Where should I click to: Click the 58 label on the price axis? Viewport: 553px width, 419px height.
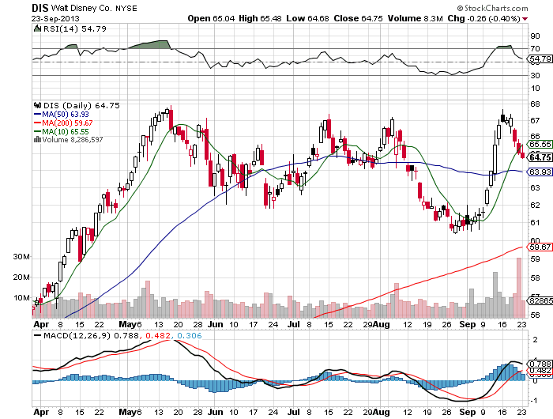(535, 277)
